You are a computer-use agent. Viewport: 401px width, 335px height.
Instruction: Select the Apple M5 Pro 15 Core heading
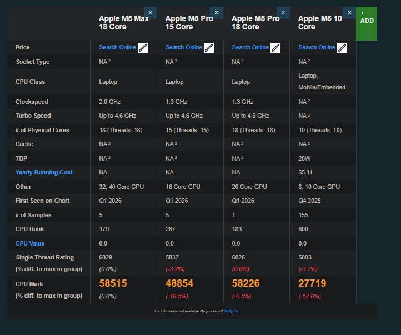(189, 23)
